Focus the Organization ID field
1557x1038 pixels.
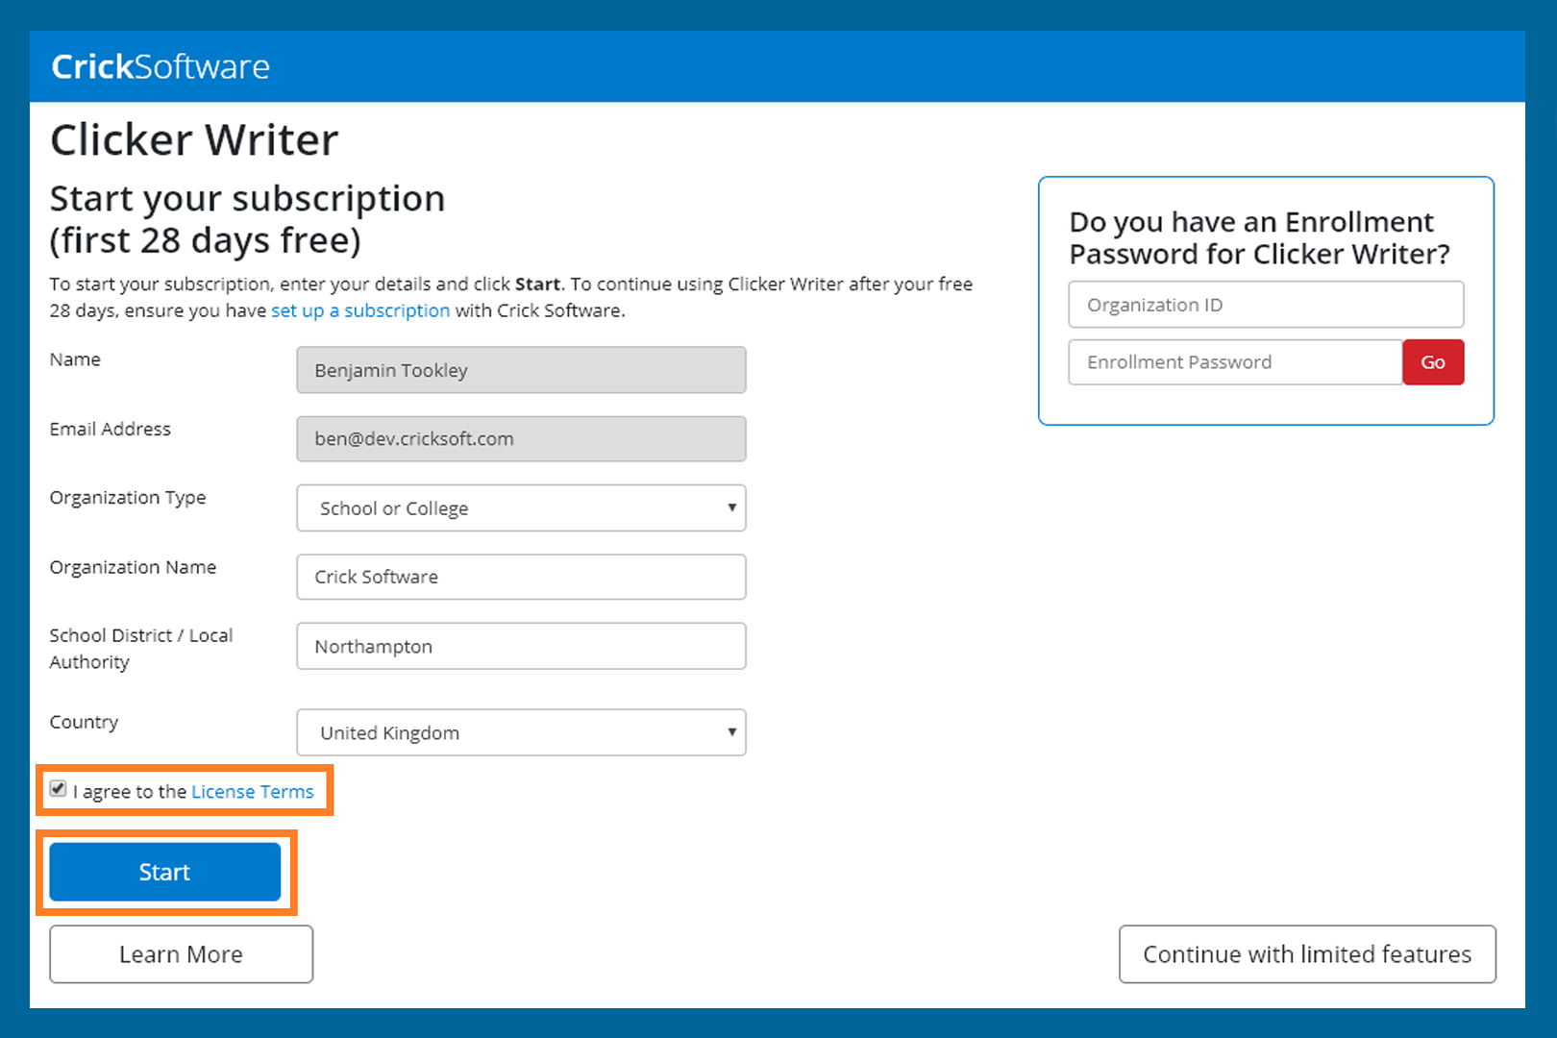tap(1265, 305)
